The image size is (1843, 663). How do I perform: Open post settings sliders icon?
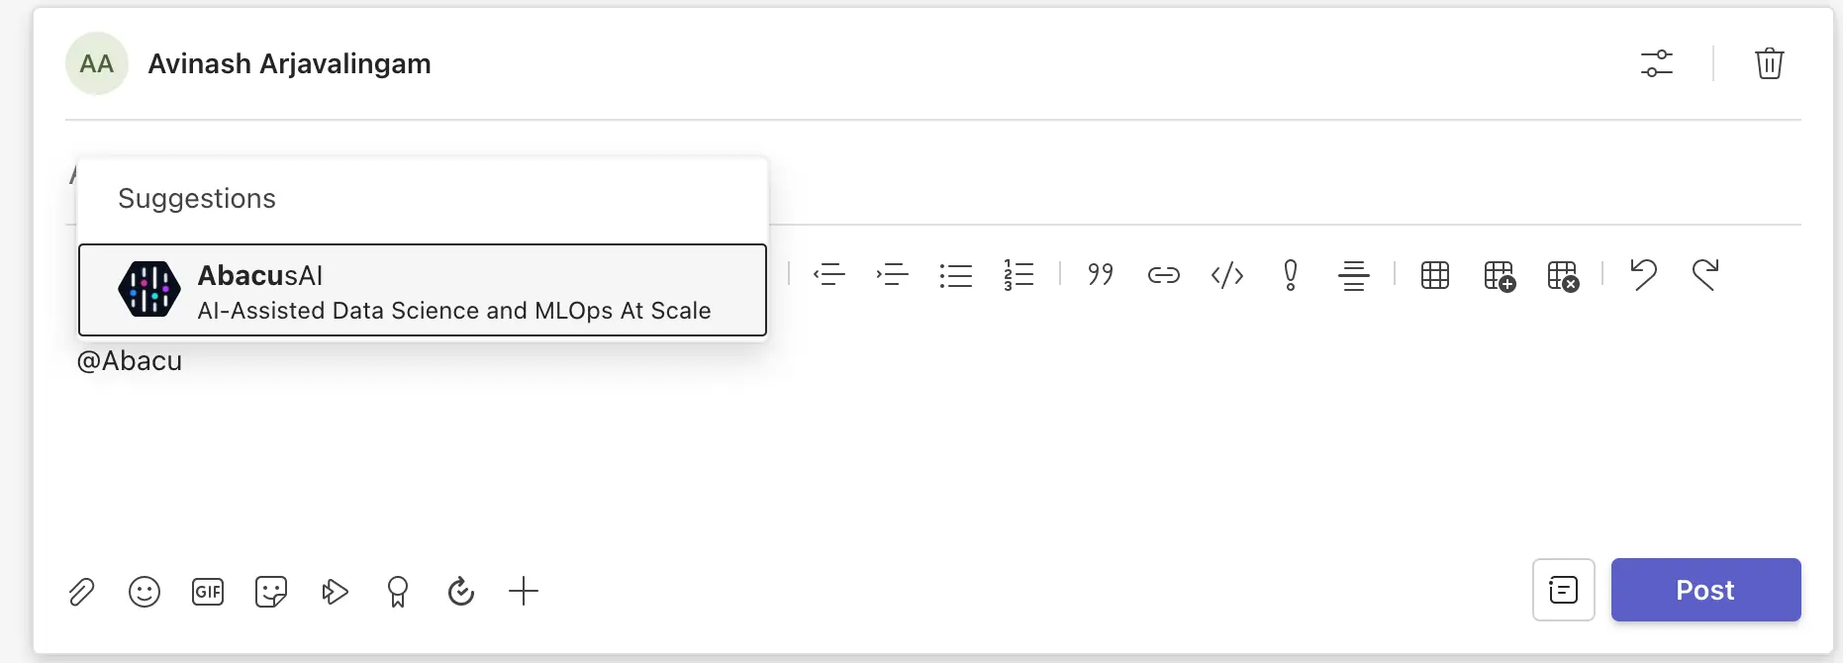click(1656, 64)
